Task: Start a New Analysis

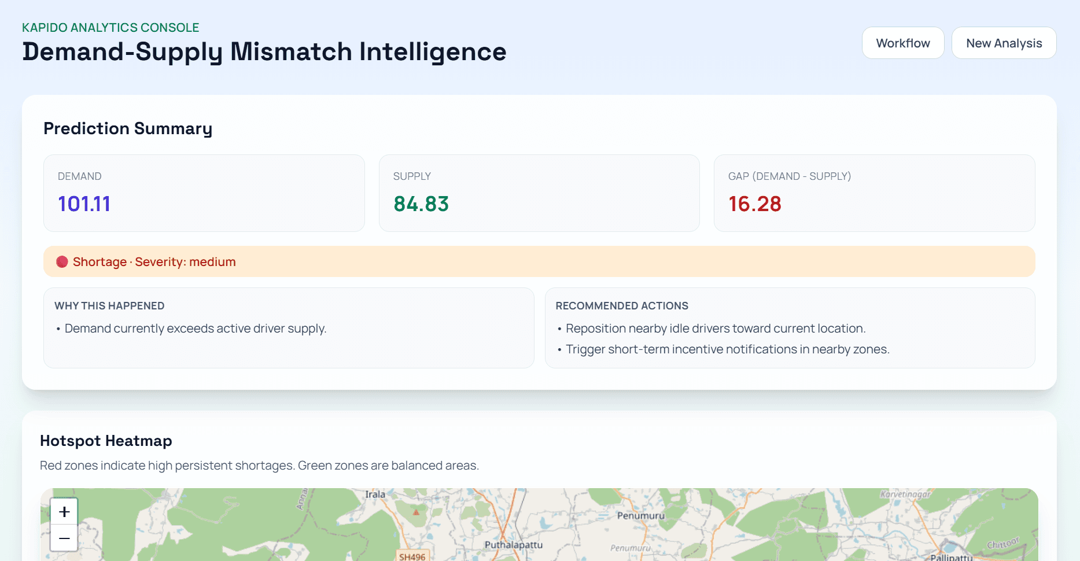Action: pos(1004,42)
